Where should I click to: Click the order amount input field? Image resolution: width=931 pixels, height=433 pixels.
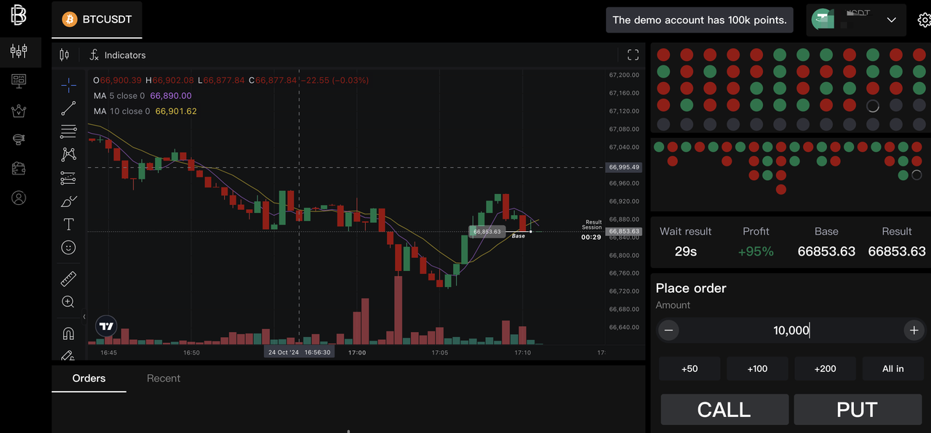point(791,331)
